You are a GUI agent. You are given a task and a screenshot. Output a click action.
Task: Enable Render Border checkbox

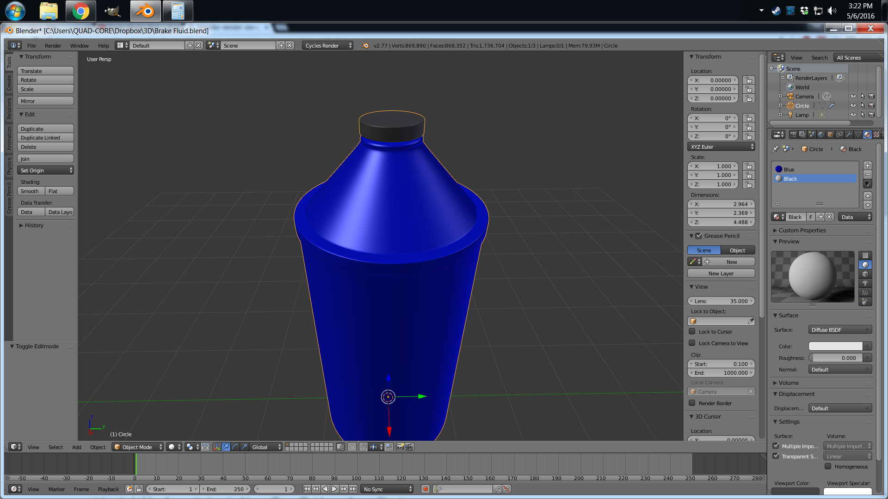pyautogui.click(x=692, y=403)
